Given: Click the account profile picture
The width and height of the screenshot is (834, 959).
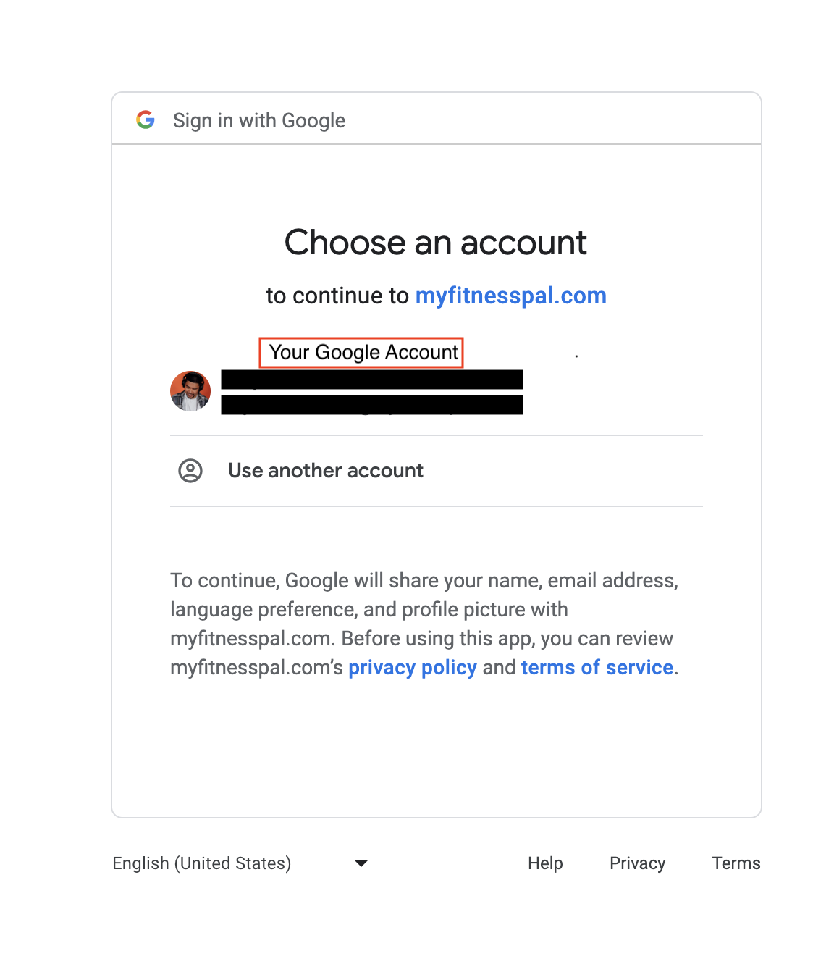Looking at the screenshot, I should (x=190, y=391).
